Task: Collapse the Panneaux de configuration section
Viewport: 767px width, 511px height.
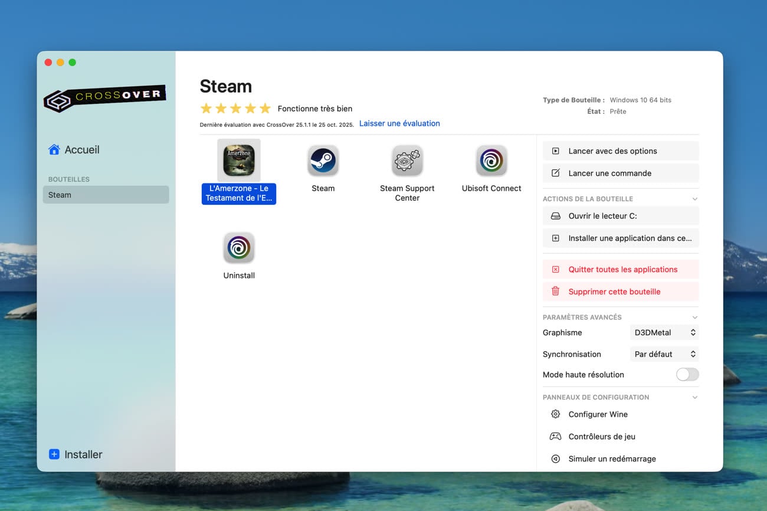Action: click(x=694, y=398)
